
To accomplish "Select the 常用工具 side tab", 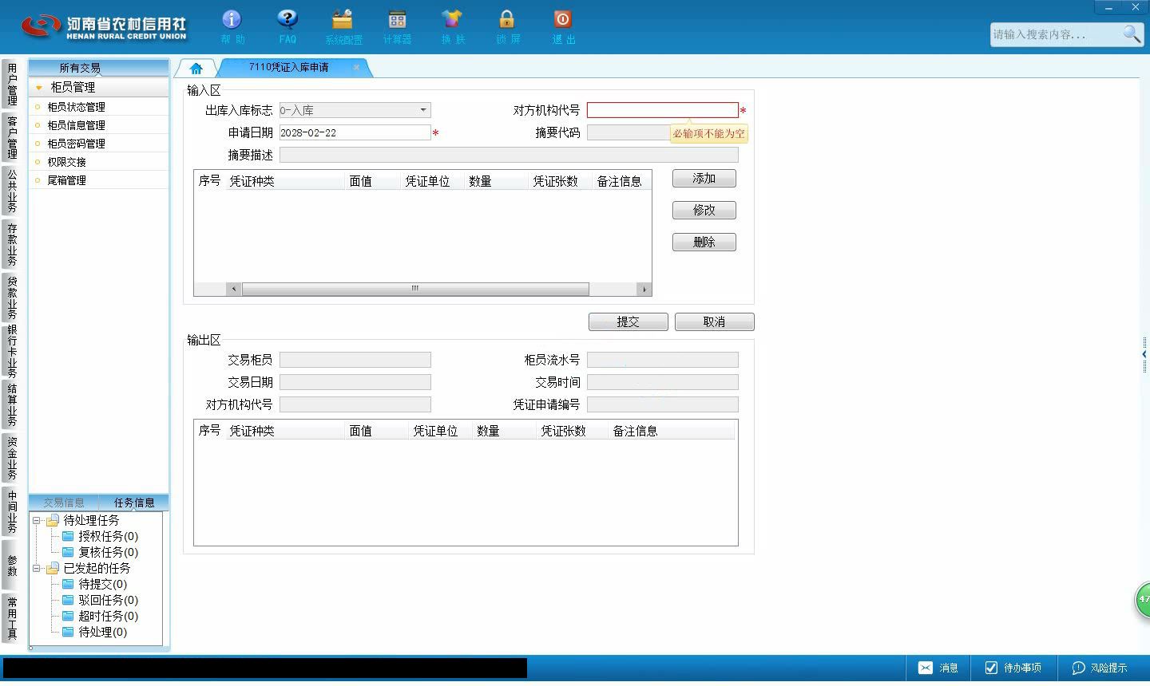I will click(x=12, y=618).
